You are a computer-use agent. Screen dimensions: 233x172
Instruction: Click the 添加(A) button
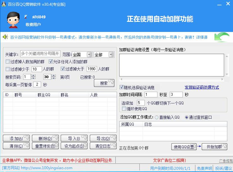point(16,138)
